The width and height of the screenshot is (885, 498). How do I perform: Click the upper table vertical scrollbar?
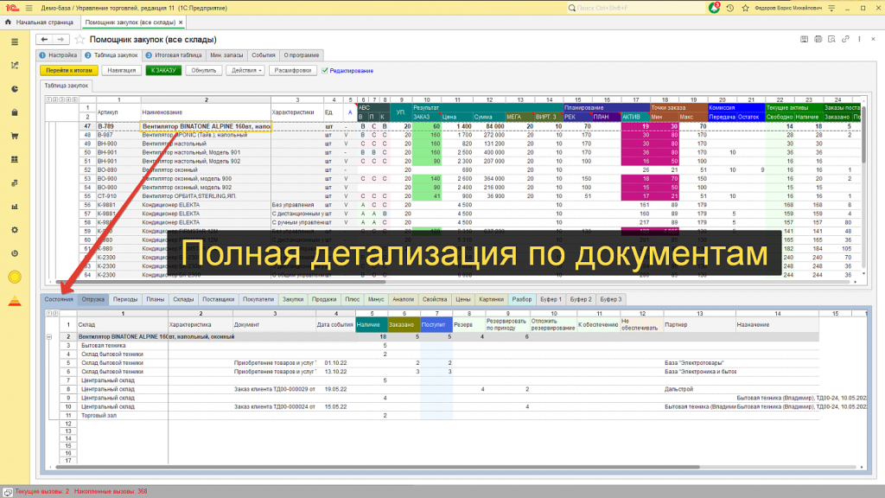pos(863,136)
